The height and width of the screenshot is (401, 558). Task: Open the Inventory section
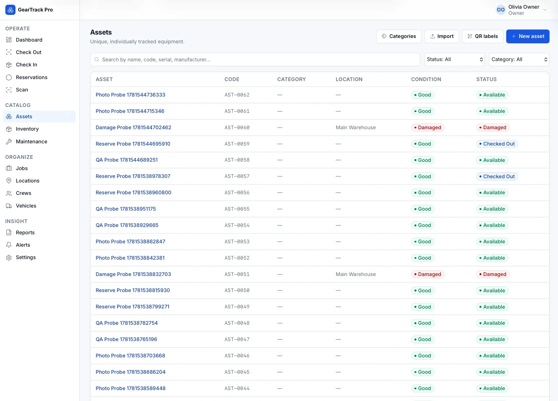pyautogui.click(x=39, y=129)
